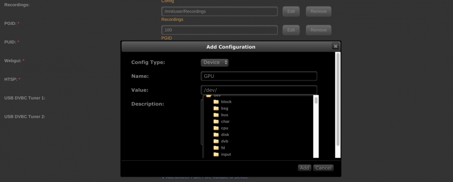This screenshot has height=182, width=453.
Task: Edit the /mnt/user/Recordings path entry
Action: [x=291, y=11]
